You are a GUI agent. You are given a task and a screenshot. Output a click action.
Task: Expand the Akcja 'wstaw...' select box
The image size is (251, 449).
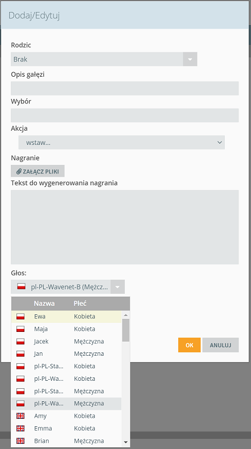[122, 142]
